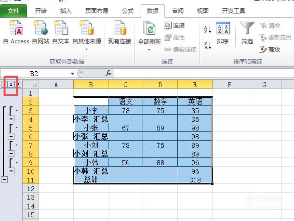Open the 排序 sort dialog
Screen dimensions: 294x221
pos(223,33)
